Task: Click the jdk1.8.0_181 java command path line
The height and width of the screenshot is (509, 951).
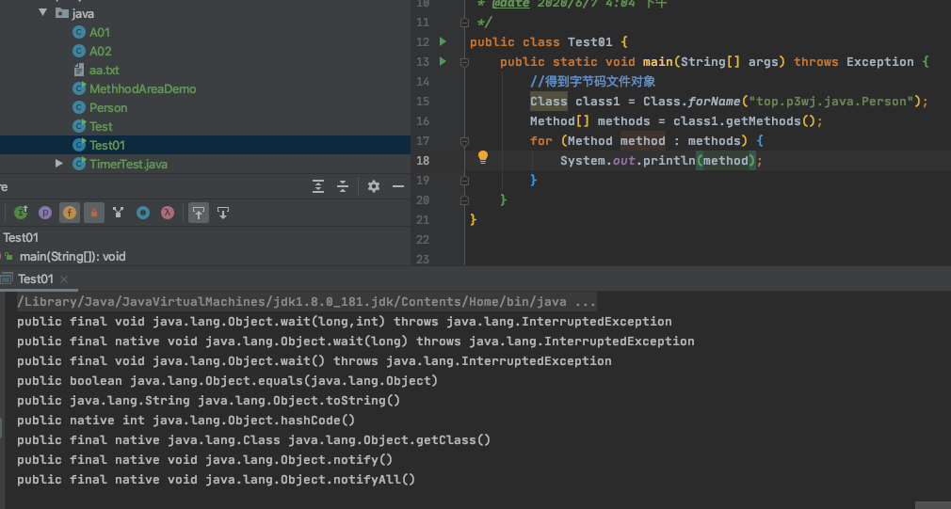Action: click(306, 302)
